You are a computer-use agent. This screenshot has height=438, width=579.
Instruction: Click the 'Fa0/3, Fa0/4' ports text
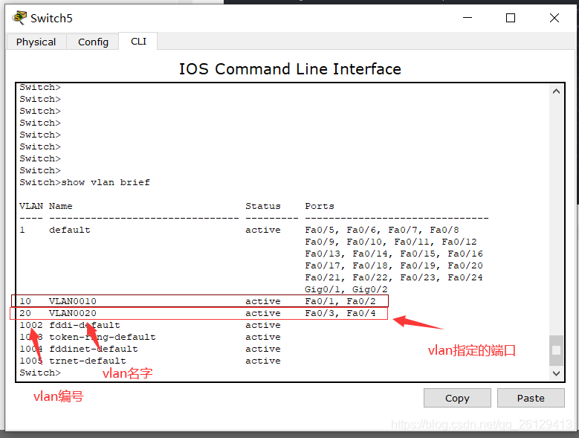340,313
